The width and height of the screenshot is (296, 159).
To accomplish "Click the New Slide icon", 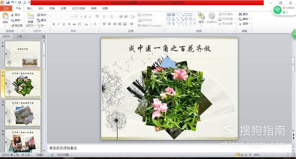I will [x=30, y=16].
